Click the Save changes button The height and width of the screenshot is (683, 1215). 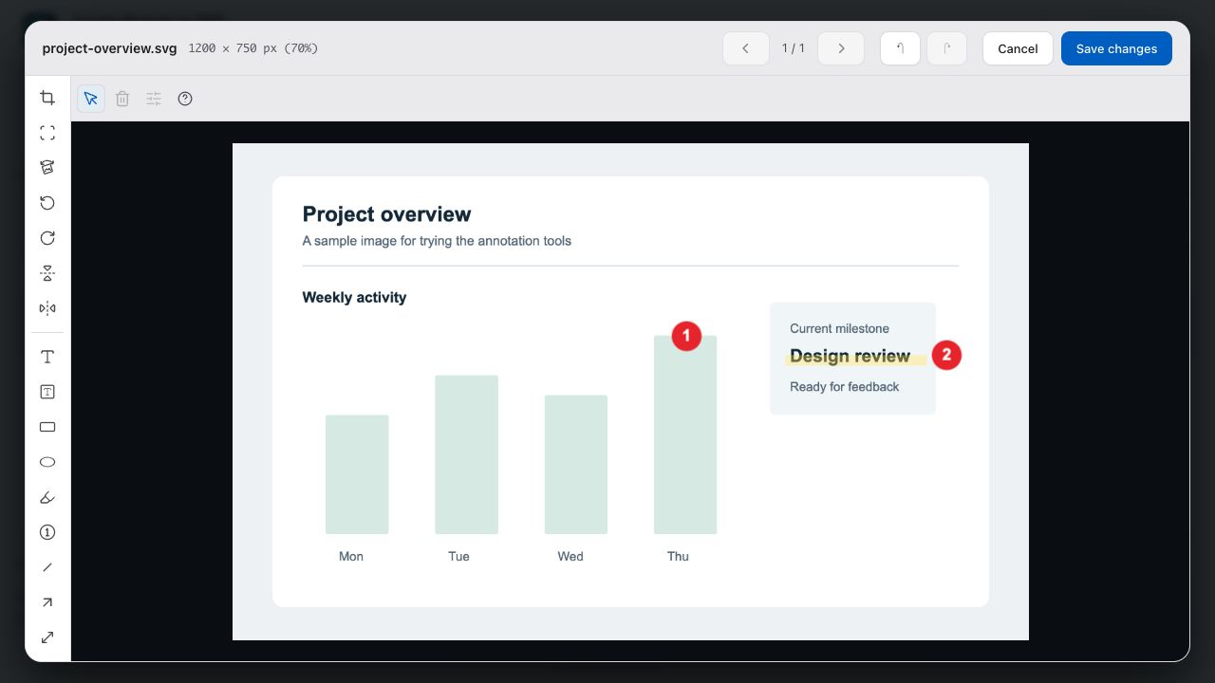pyautogui.click(x=1116, y=48)
